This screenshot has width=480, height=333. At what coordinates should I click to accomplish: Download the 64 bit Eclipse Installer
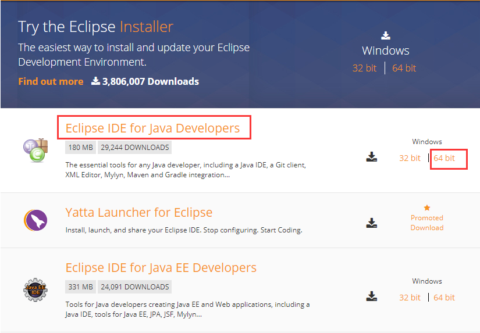coord(404,68)
